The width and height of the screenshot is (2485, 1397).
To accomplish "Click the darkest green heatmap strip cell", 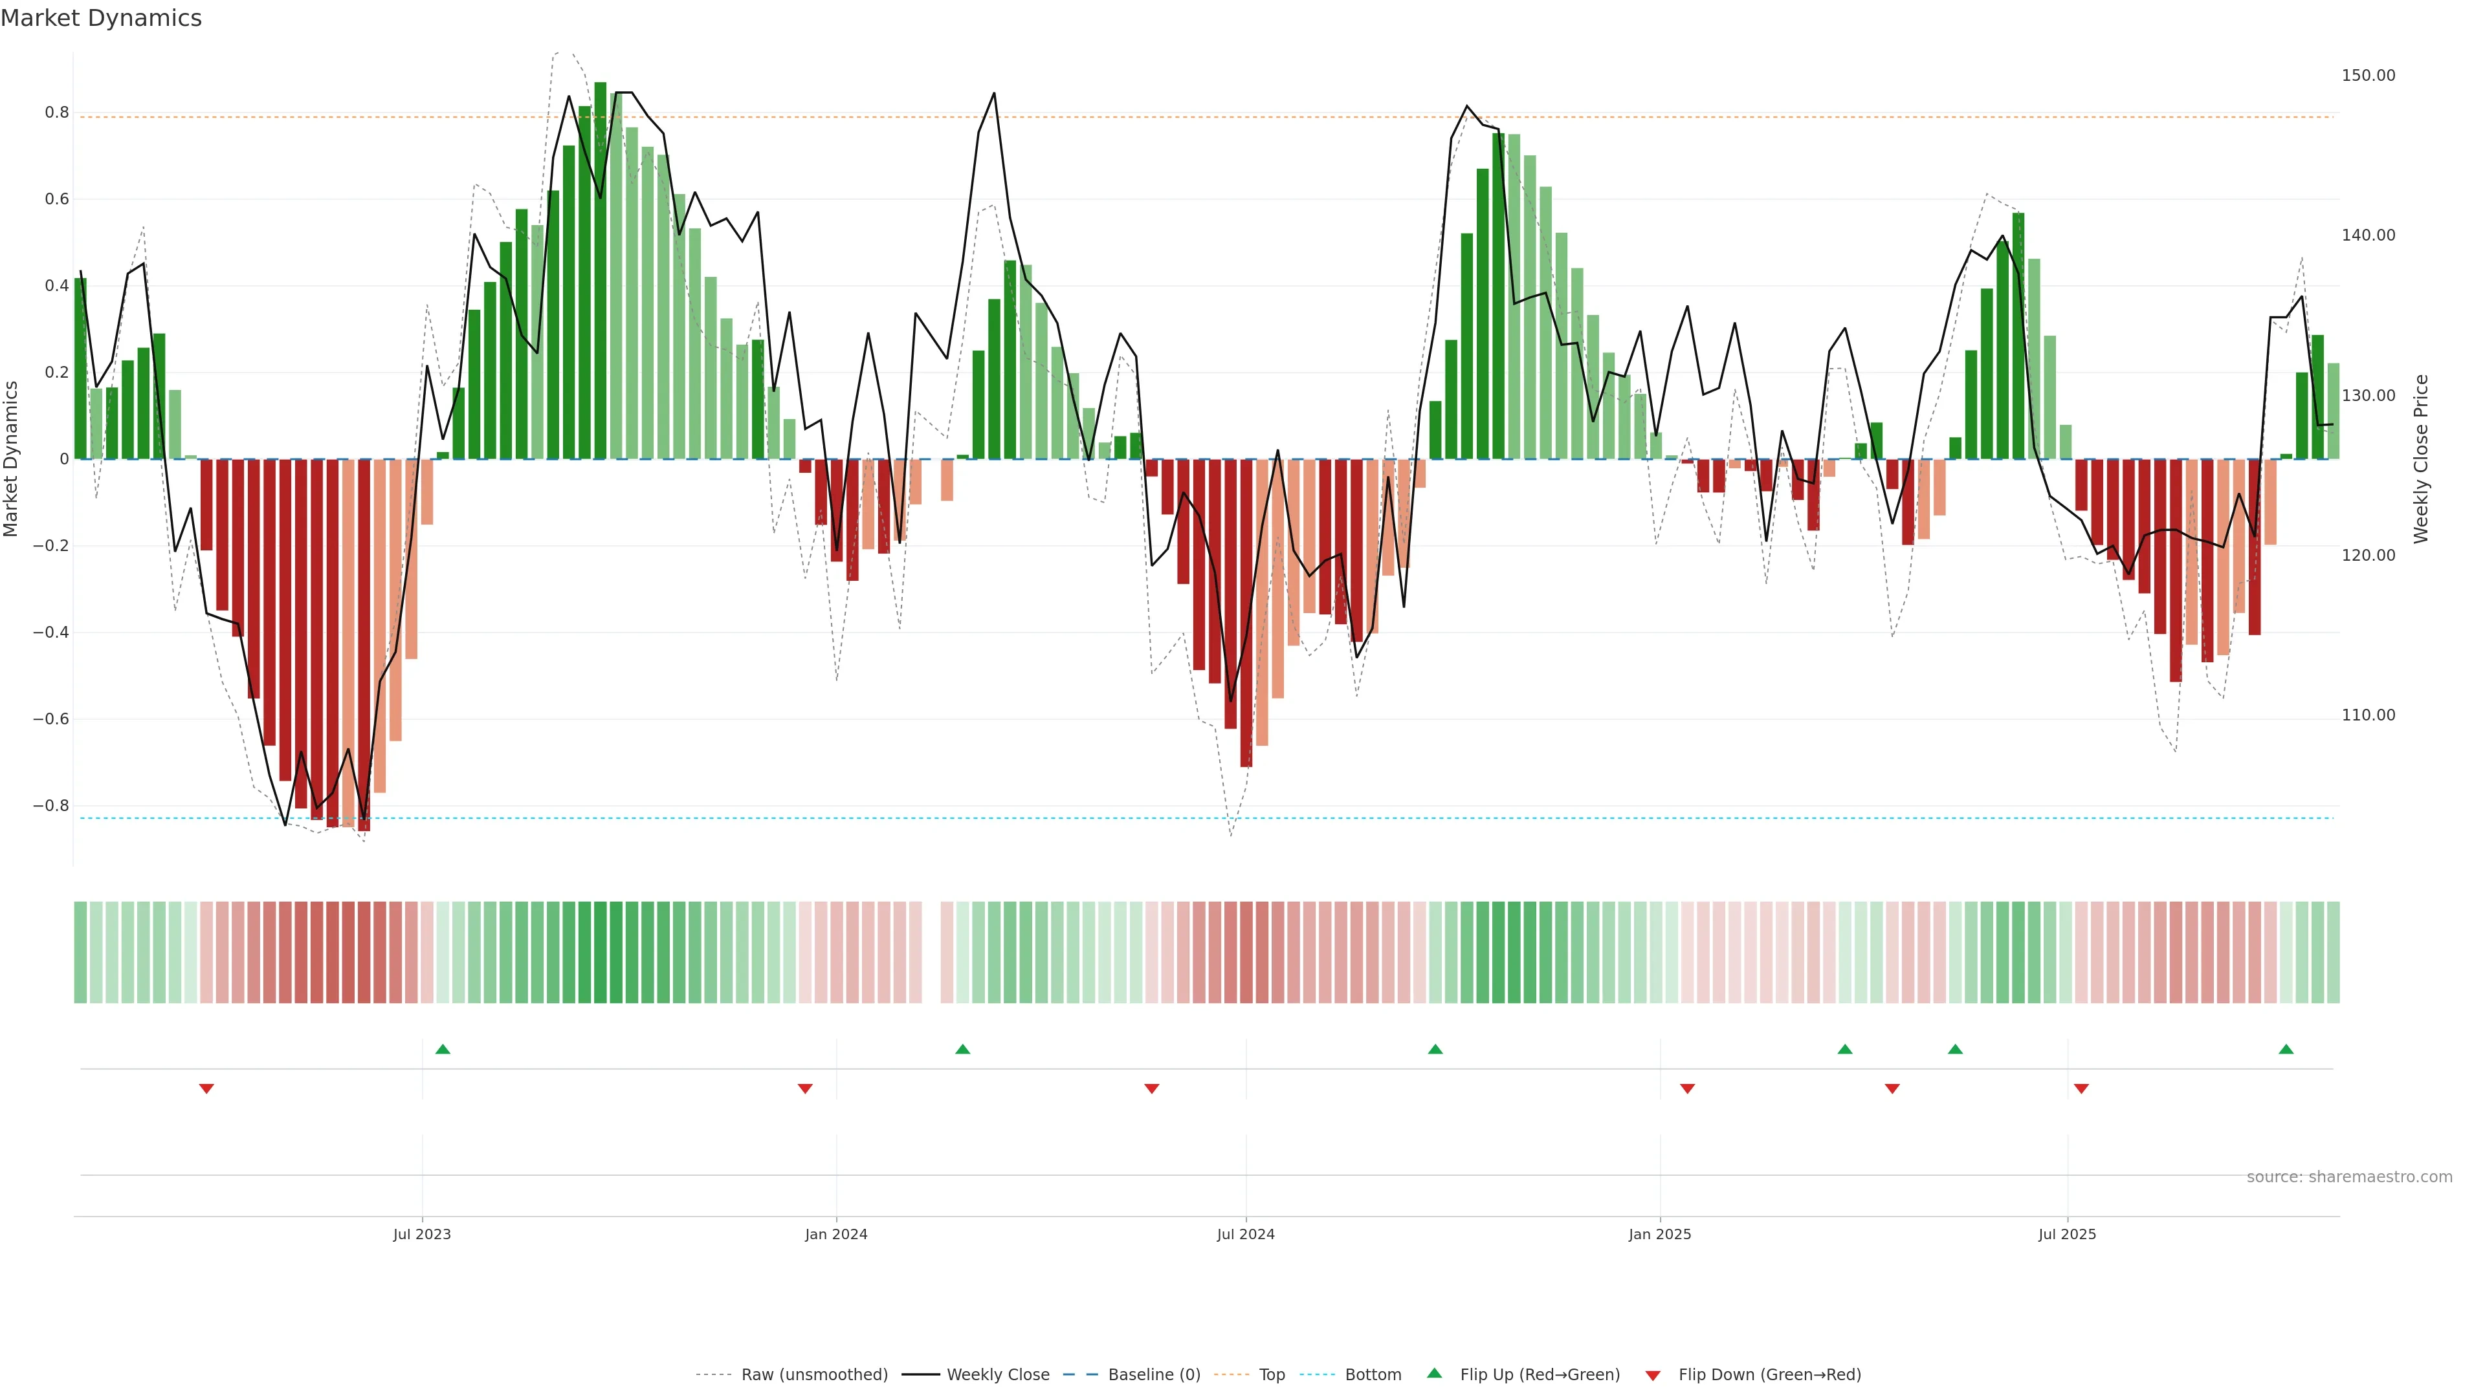I will 601,951.
